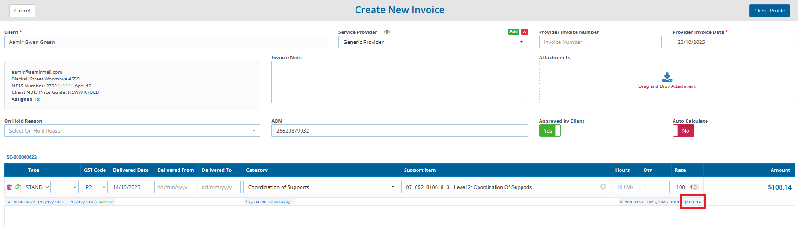Viewport: 798px width, 227px height.
Task: Open the Client Profile
Action: pos(769,11)
